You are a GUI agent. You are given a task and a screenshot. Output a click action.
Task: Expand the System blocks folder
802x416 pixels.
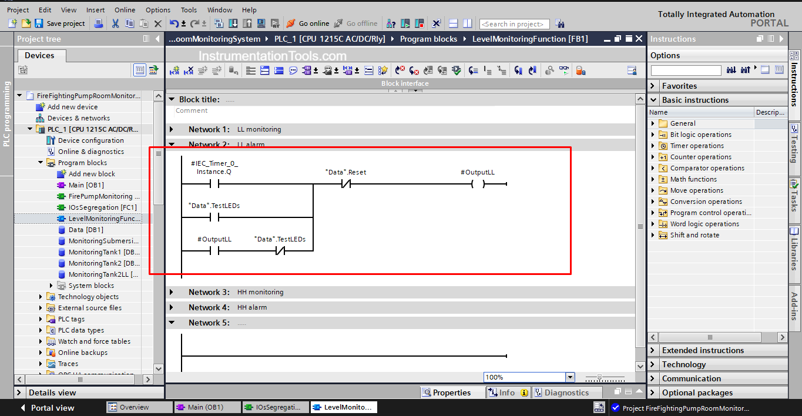pos(52,286)
